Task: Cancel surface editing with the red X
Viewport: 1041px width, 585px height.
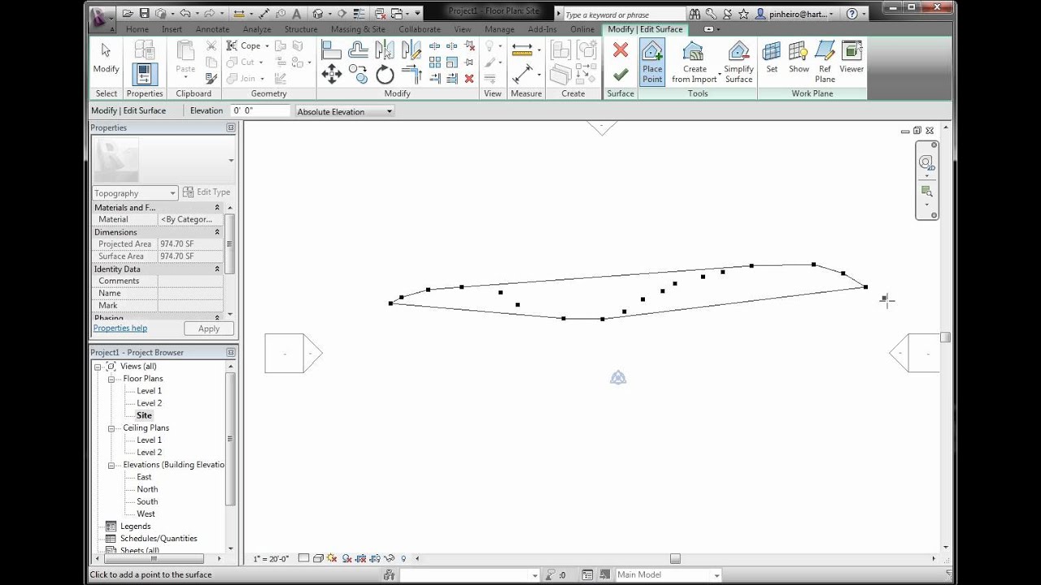Action: (x=620, y=50)
